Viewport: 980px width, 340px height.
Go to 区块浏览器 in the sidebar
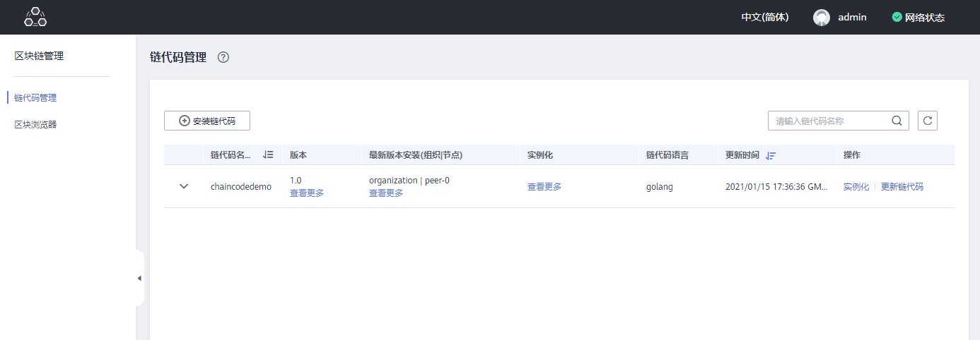click(x=35, y=125)
